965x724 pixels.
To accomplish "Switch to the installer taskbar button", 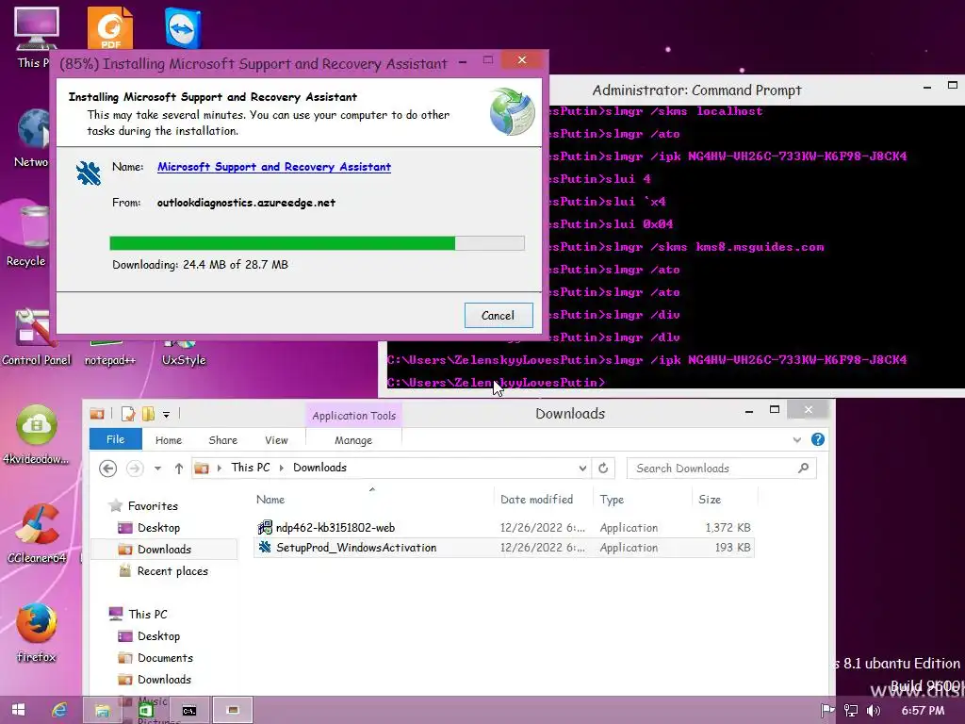I will pyautogui.click(x=233, y=710).
